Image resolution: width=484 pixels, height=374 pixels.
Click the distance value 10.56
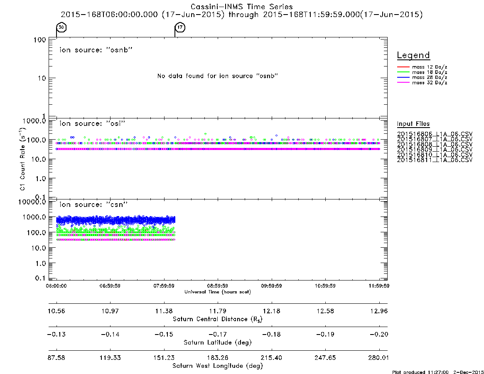[x=56, y=311]
